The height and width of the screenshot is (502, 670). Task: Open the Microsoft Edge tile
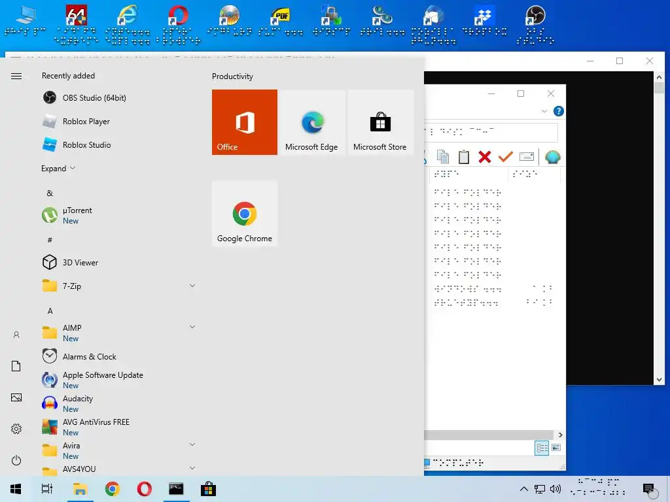[x=311, y=122]
